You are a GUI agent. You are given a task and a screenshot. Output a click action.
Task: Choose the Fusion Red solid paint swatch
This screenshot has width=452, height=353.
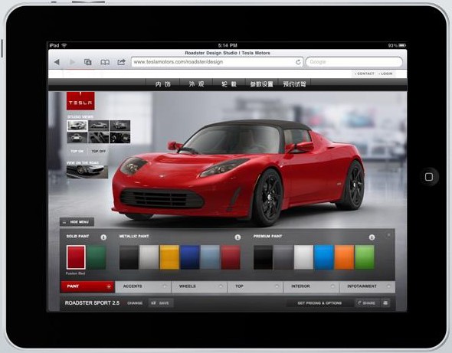tap(76, 257)
